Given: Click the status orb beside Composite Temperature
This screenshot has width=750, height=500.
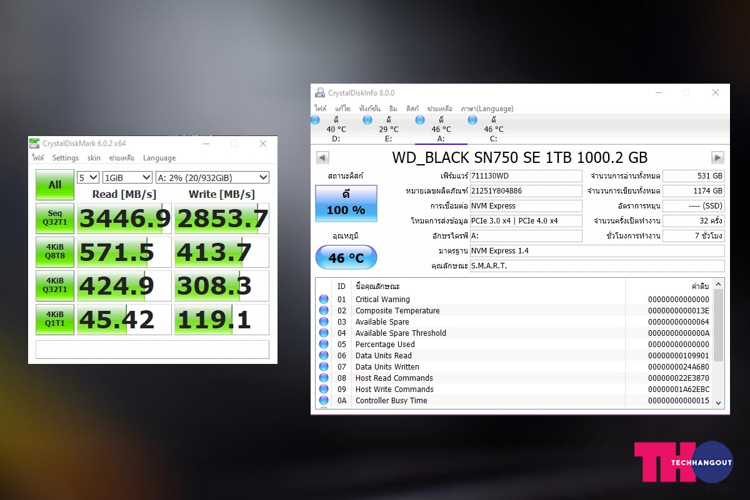Looking at the screenshot, I should point(324,311).
